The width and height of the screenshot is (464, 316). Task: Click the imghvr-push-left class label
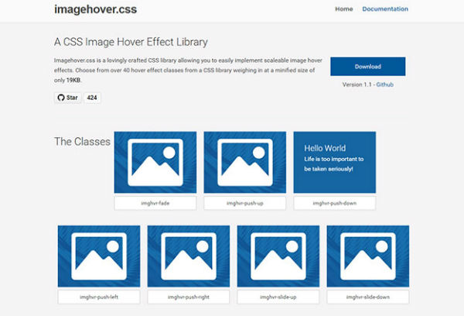tap(99, 297)
